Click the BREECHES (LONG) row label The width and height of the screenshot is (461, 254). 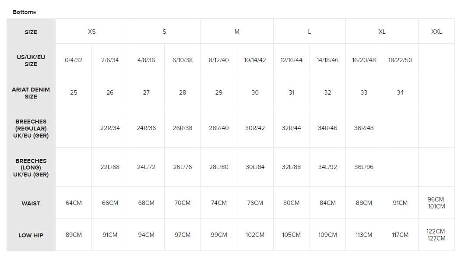click(x=31, y=167)
